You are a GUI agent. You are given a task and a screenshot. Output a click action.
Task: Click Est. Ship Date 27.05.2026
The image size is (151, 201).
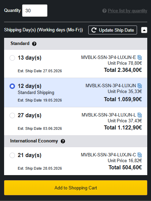point(40,71)
